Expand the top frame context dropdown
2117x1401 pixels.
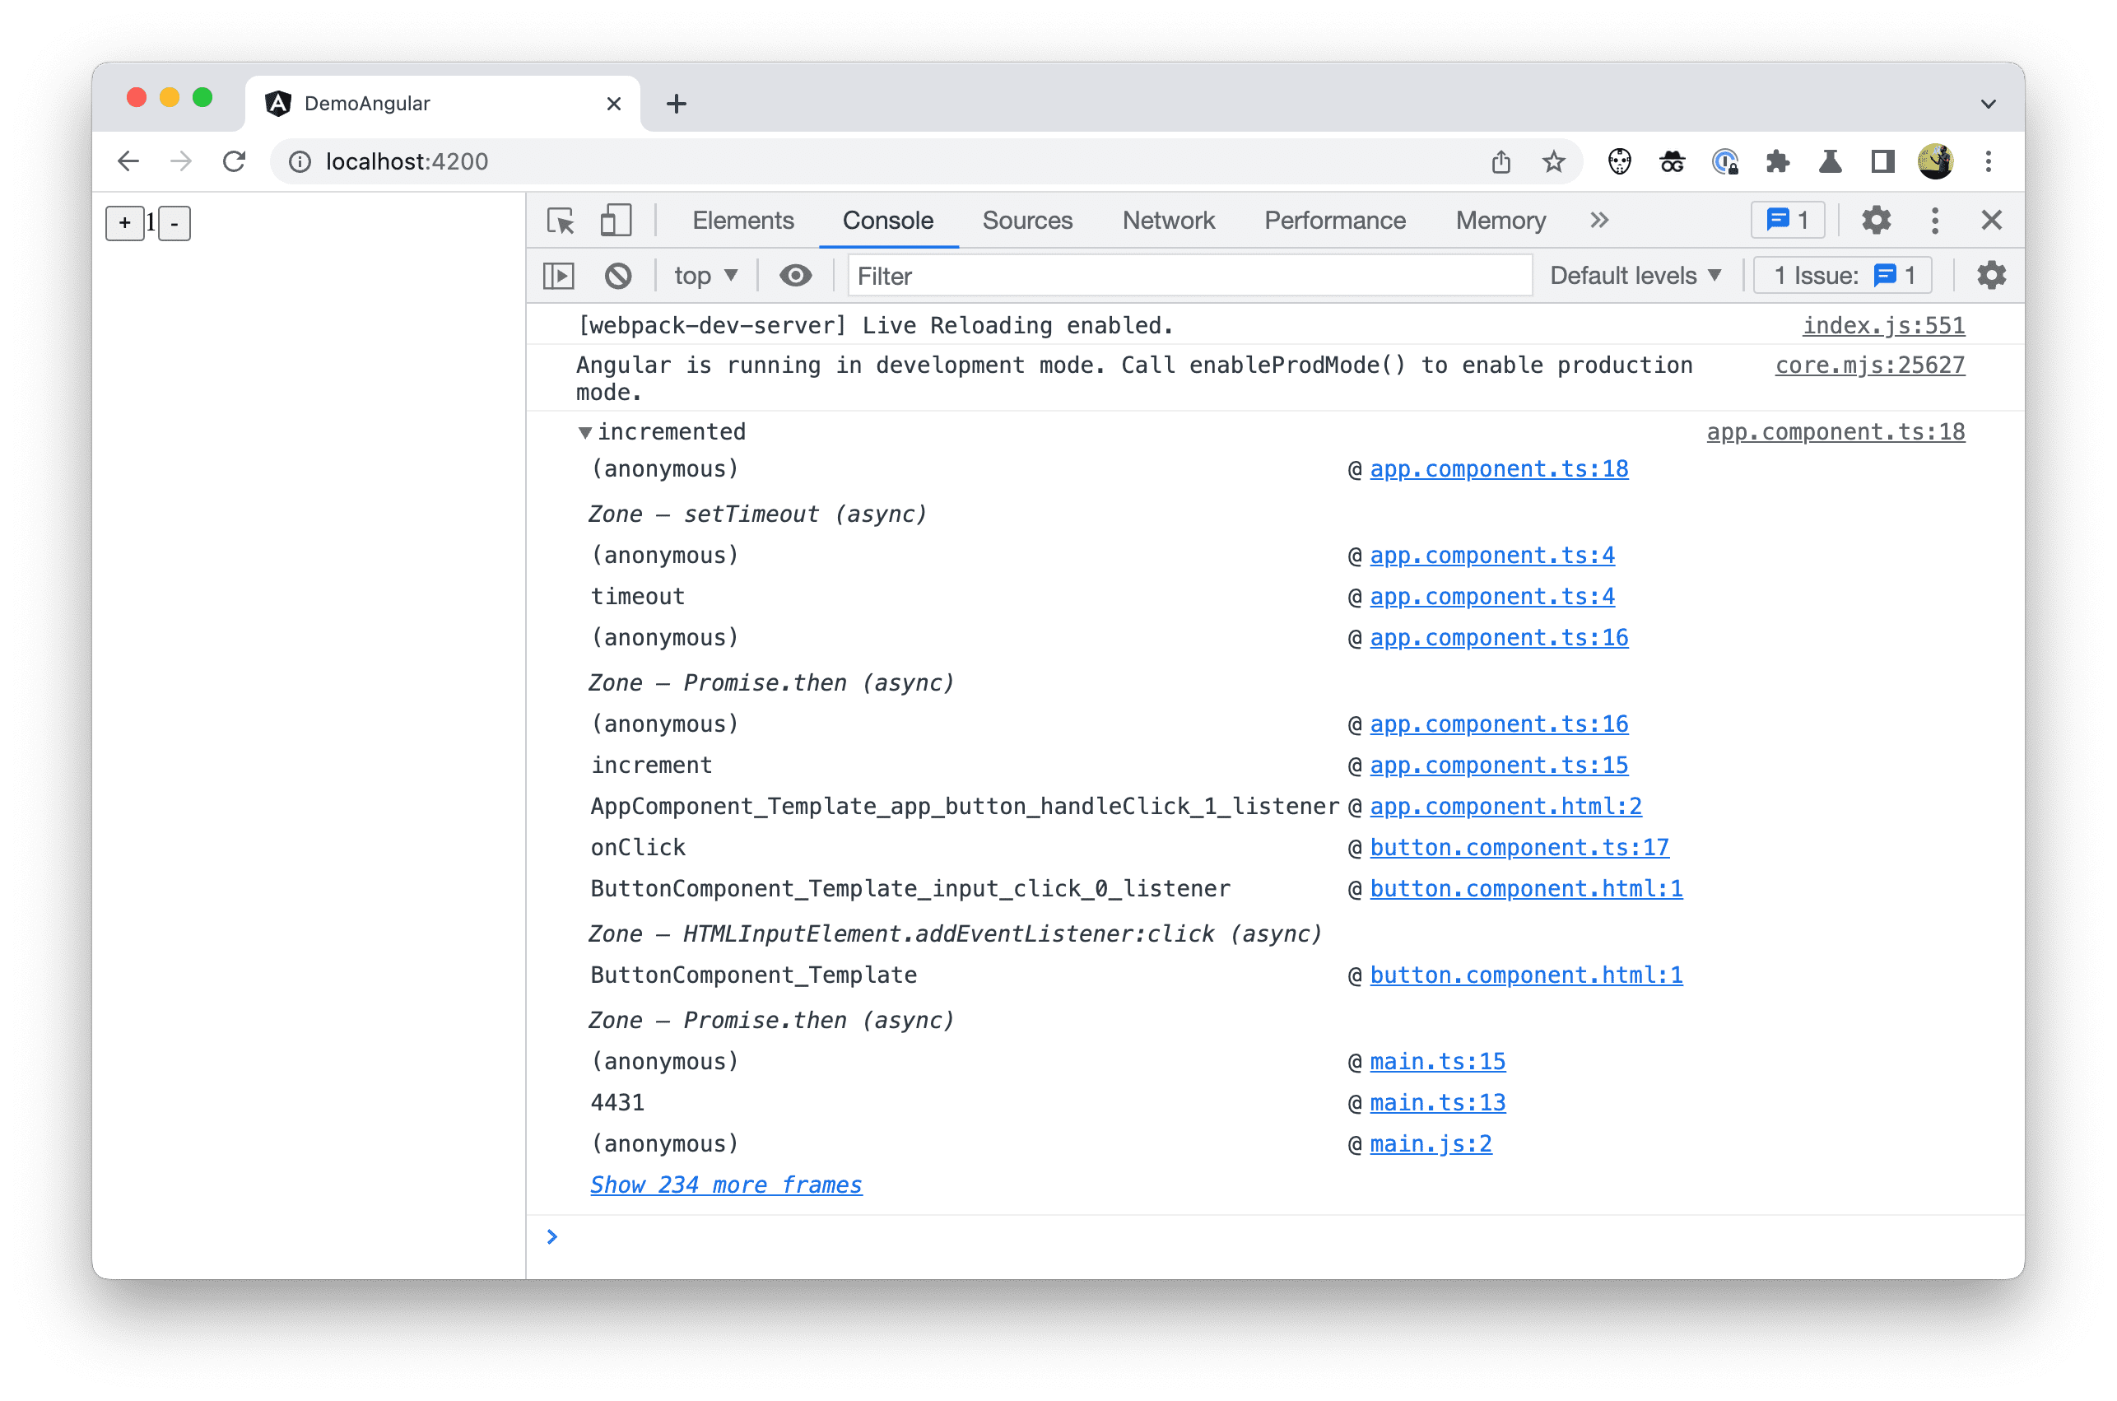pyautogui.click(x=705, y=278)
